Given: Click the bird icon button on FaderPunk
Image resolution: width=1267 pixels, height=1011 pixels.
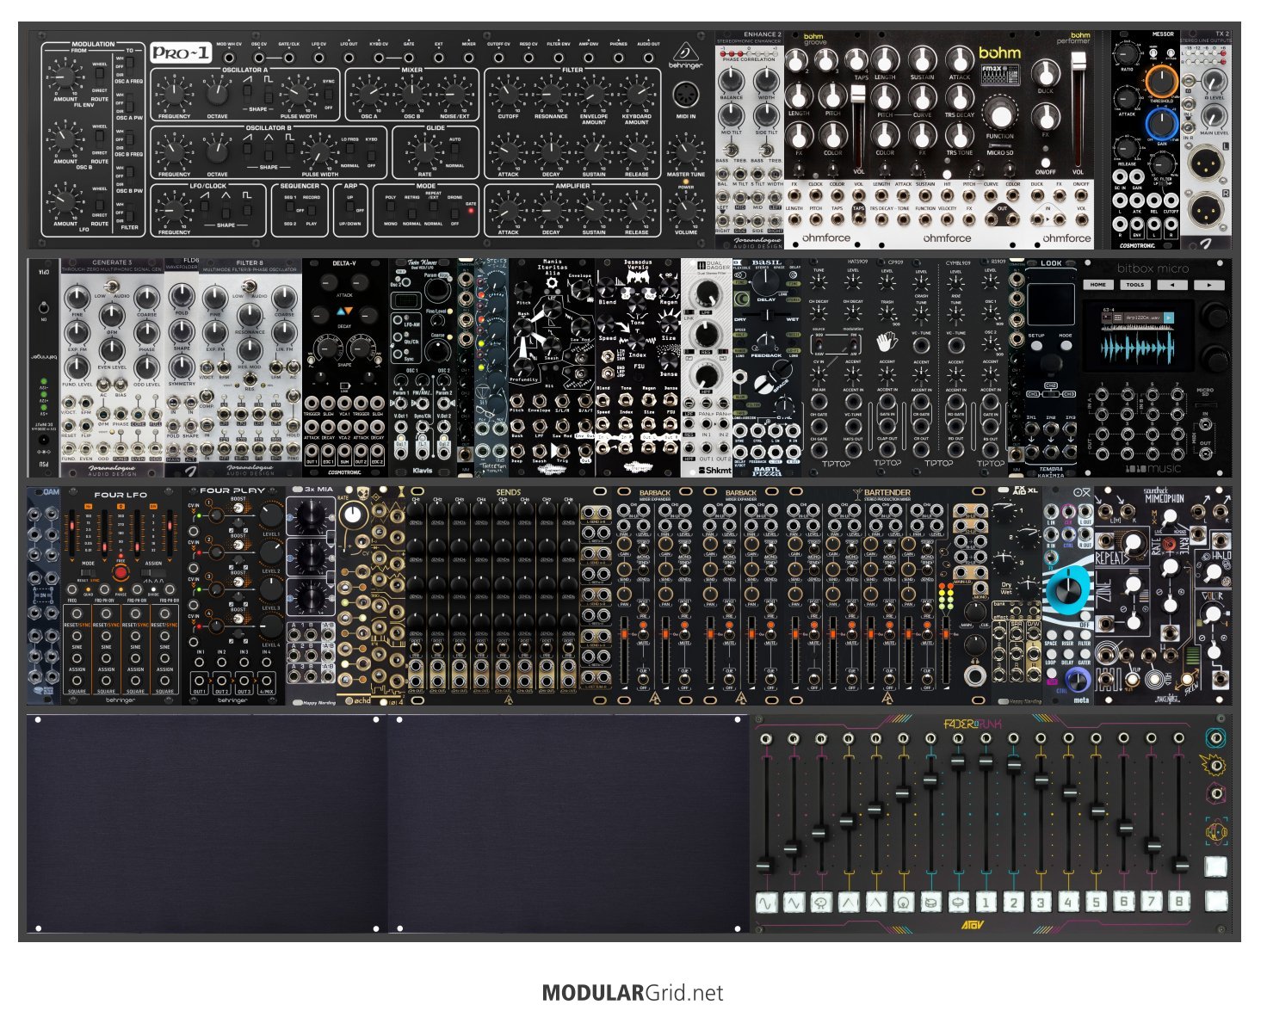Looking at the screenshot, I should point(821,903).
